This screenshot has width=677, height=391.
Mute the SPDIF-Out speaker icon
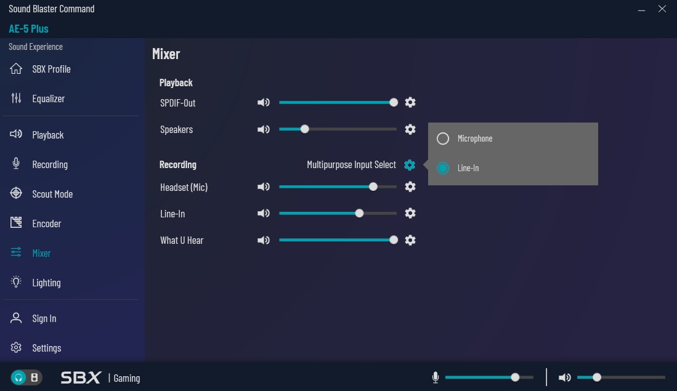point(264,103)
